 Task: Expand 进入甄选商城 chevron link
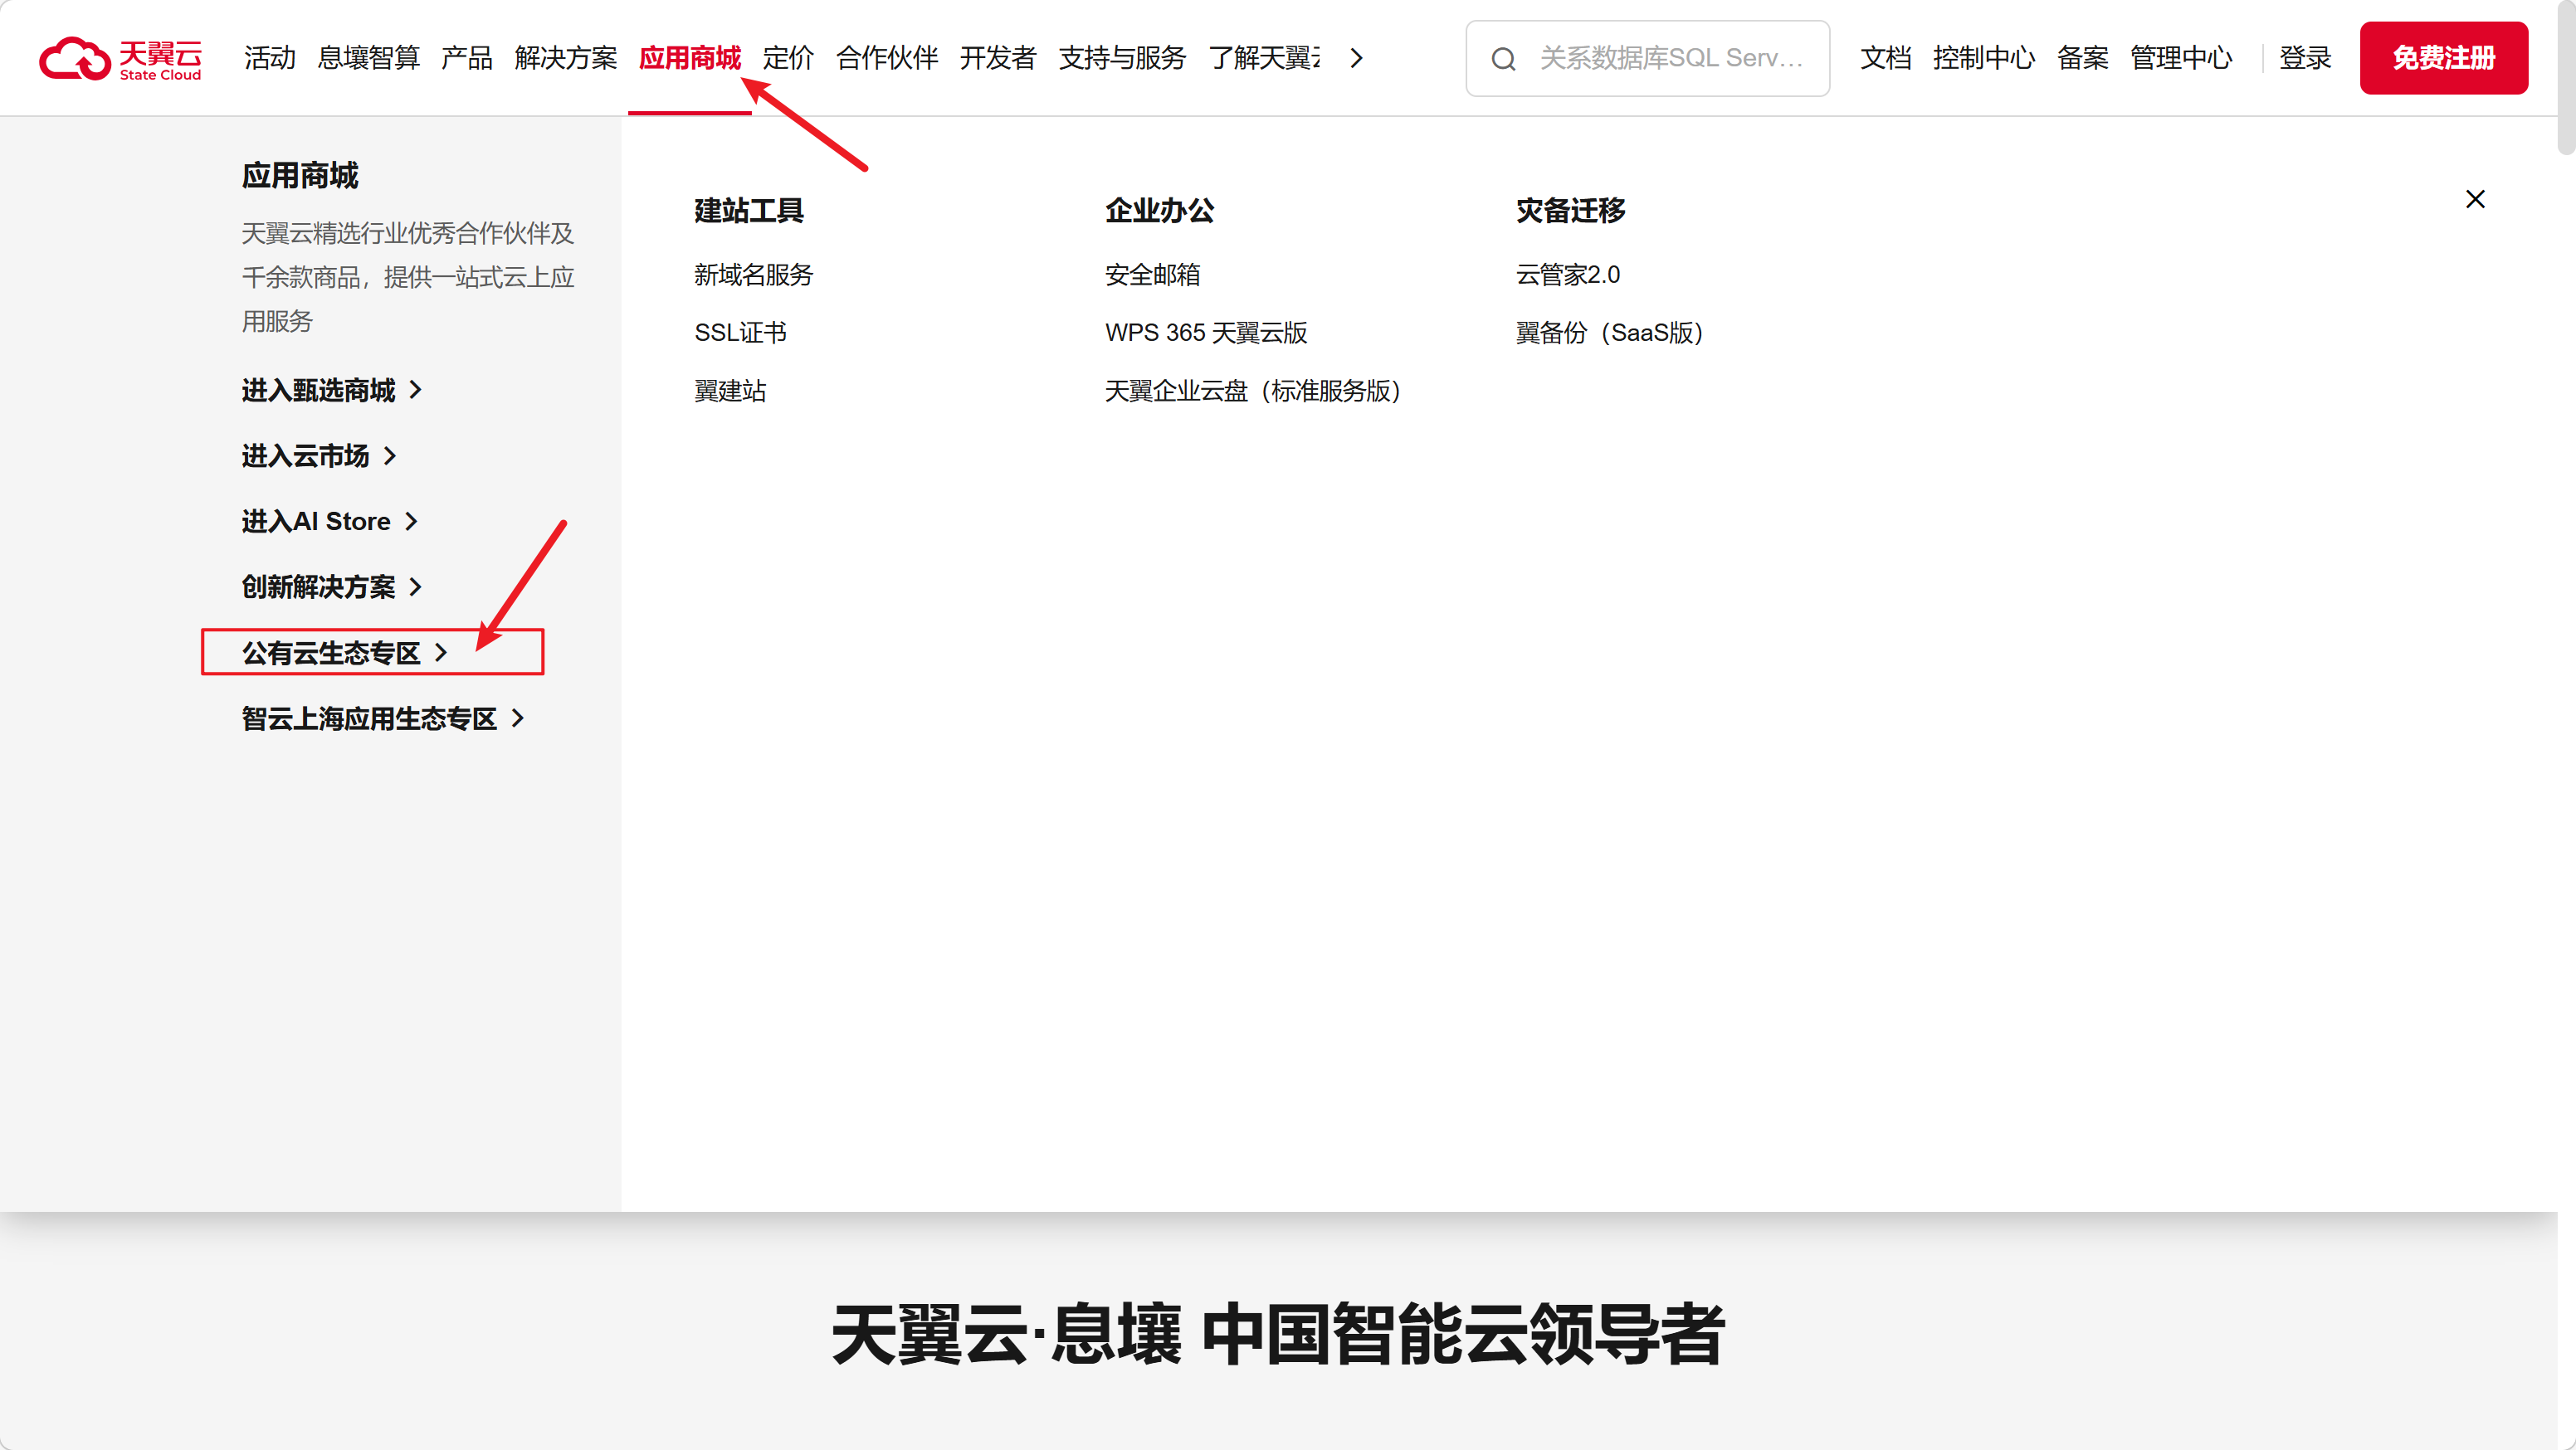click(x=331, y=390)
